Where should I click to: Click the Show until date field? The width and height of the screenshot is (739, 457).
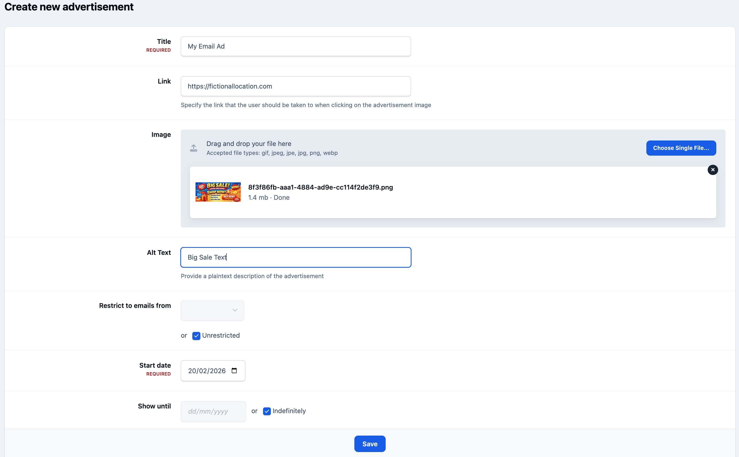click(x=213, y=411)
